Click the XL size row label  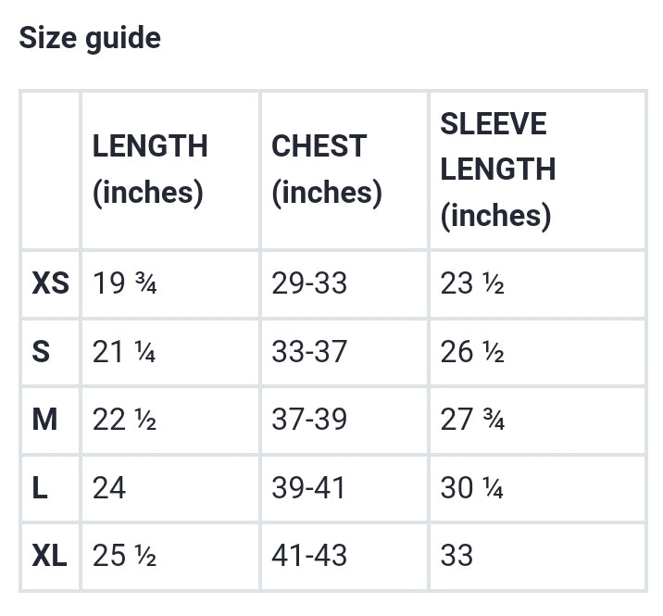[x=49, y=556]
